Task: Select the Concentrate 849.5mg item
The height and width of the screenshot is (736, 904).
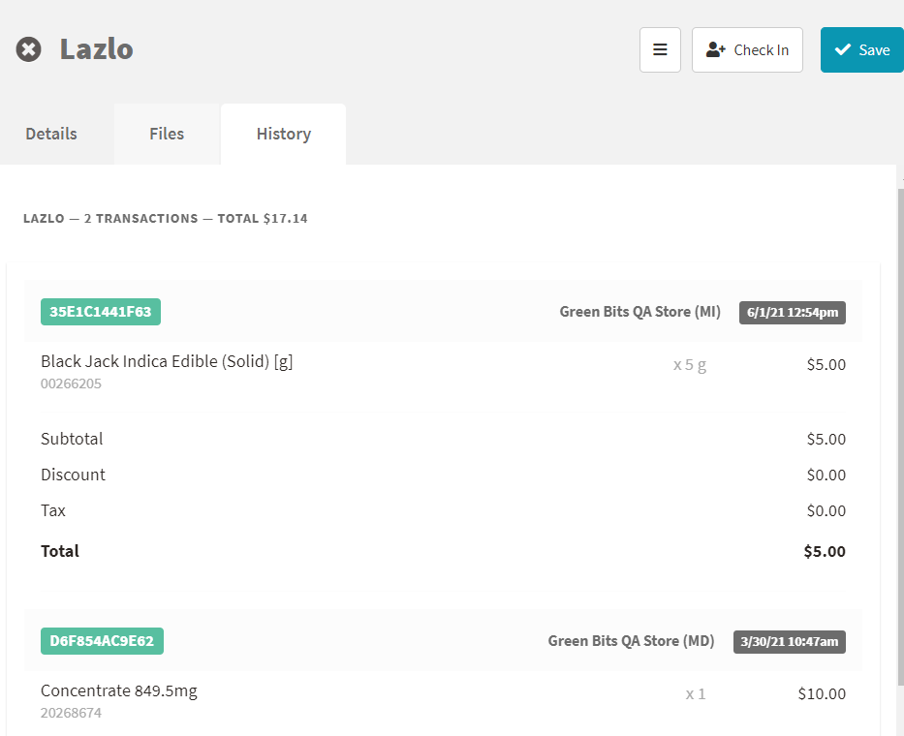Action: [119, 690]
